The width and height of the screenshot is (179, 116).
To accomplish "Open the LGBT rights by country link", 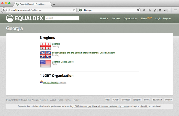I will (x=101, y=106).
